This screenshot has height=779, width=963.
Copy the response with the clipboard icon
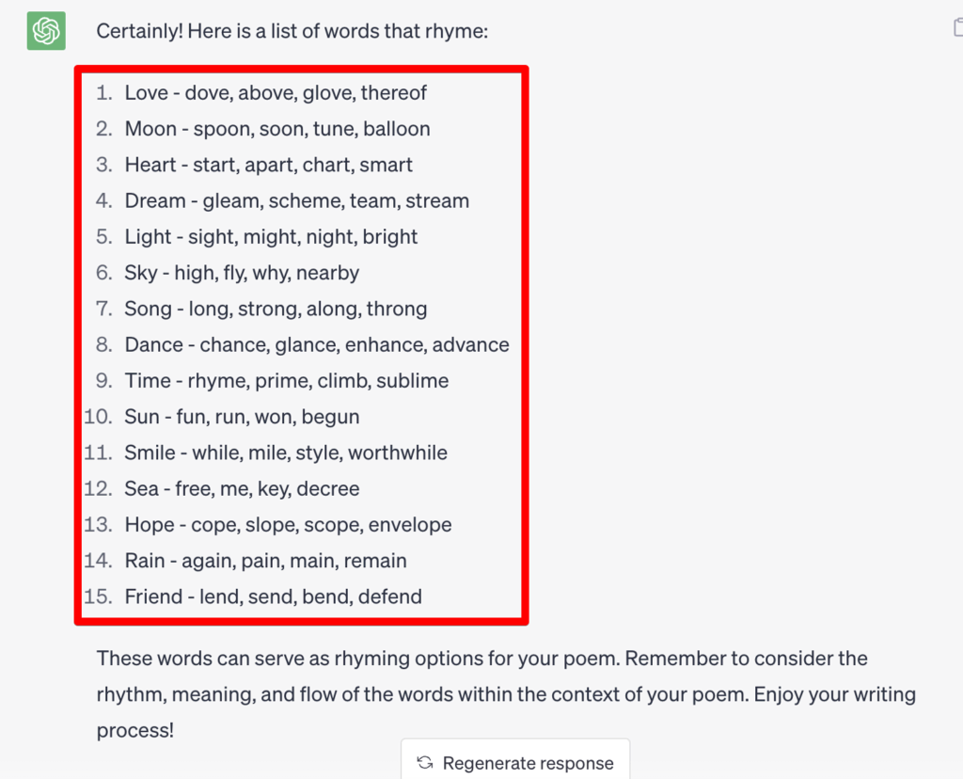pyautogui.click(x=957, y=27)
